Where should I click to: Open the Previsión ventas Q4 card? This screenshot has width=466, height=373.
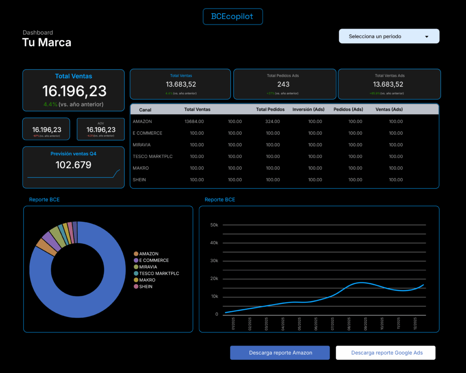[73, 167]
